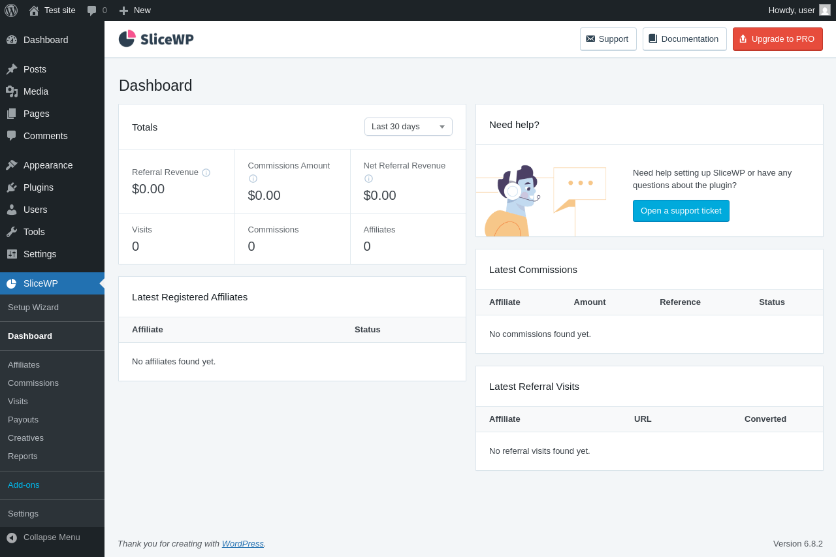Click the Converted column header

coord(765,419)
